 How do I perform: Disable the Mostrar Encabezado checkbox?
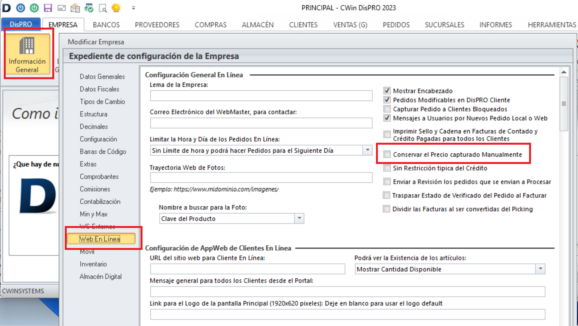pyautogui.click(x=387, y=90)
